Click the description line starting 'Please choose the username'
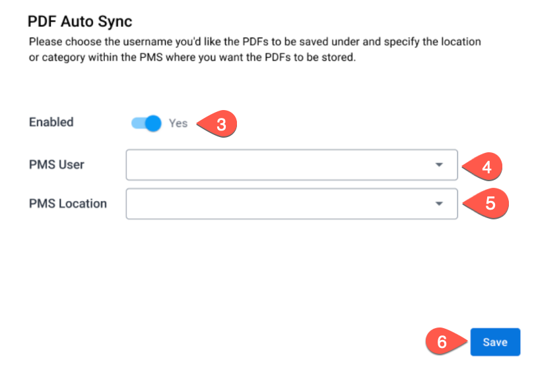The width and height of the screenshot is (536, 369). tap(254, 42)
